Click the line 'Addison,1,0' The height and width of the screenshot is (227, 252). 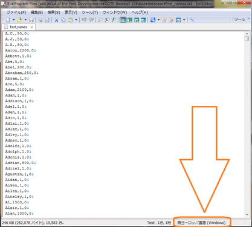19,101
